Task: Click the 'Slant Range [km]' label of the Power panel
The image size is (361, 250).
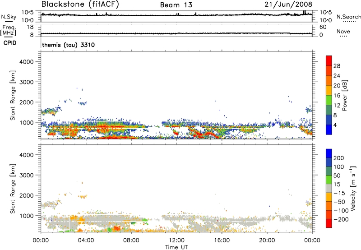Action: point(13,95)
